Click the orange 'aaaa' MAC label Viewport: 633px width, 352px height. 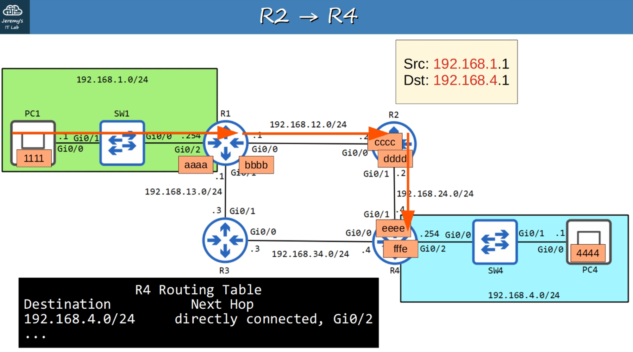(x=196, y=165)
